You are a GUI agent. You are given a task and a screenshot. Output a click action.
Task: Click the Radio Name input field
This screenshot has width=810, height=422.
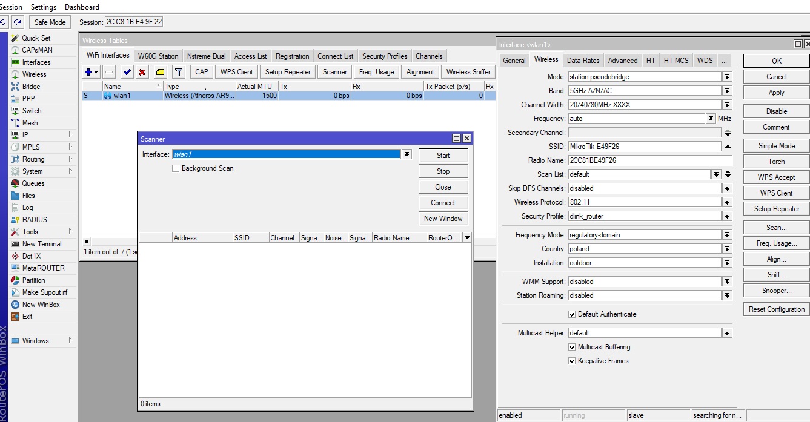[x=649, y=160]
